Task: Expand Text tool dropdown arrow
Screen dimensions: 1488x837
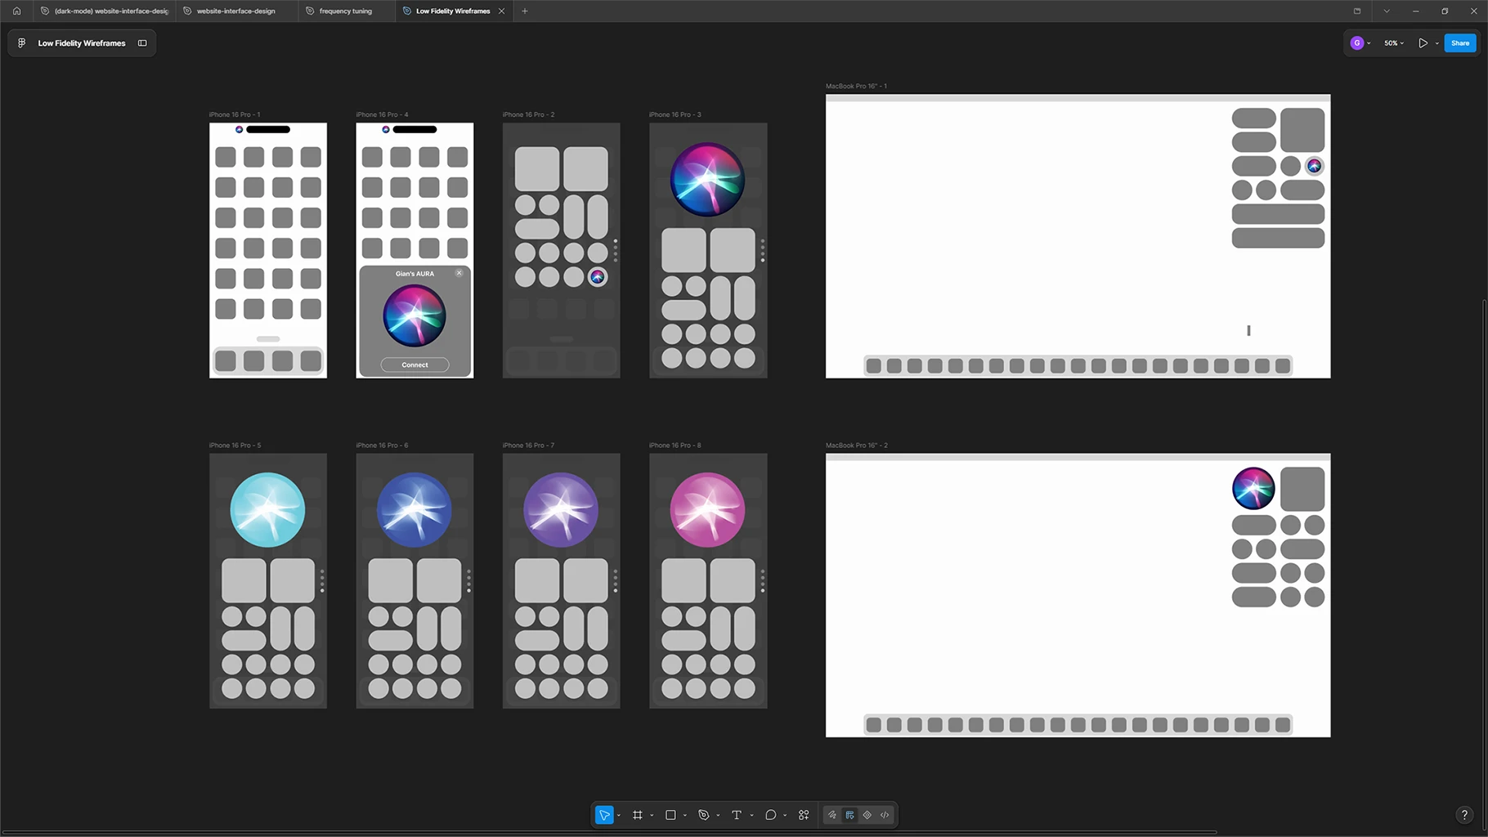Action: point(751,815)
